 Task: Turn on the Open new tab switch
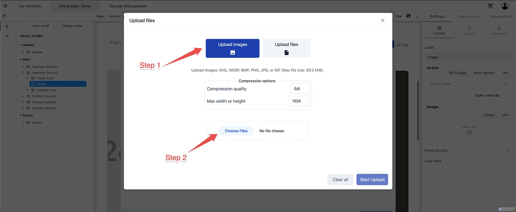[x=506, y=96]
